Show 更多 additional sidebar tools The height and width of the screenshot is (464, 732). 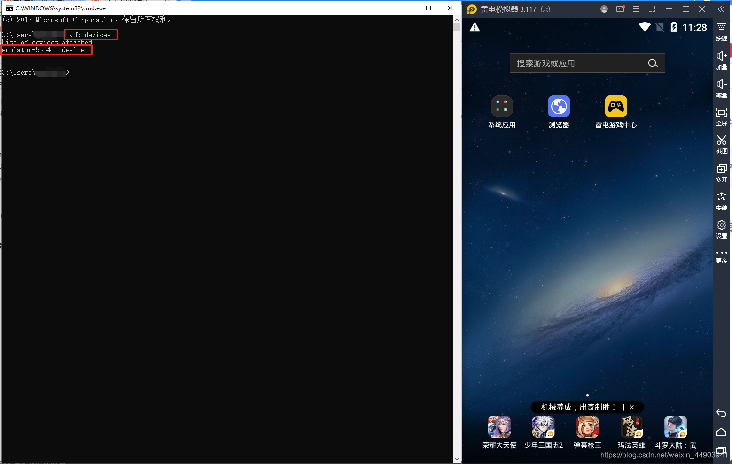tap(722, 256)
